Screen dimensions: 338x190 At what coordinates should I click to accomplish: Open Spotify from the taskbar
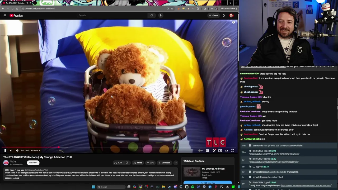pyautogui.click(x=193, y=187)
